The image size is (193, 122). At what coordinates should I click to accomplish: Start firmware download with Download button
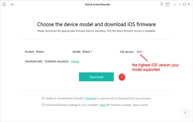point(96,77)
